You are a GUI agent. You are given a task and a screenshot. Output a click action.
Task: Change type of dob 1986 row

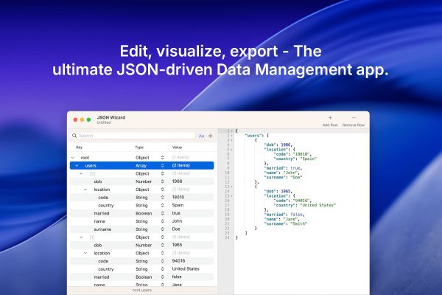coord(162,181)
